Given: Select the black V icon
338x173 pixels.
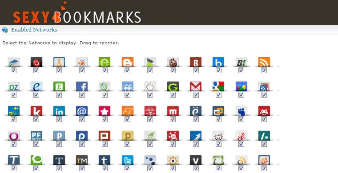Looking at the screenshot, I should coord(196,160).
